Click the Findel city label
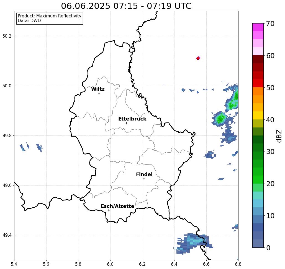The height and width of the screenshot is (269, 285). click(144, 174)
